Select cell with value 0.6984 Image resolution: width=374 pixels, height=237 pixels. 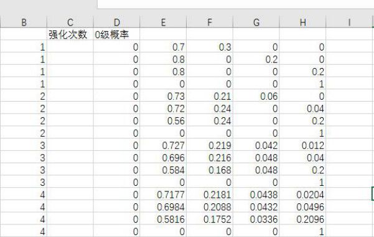coord(163,207)
